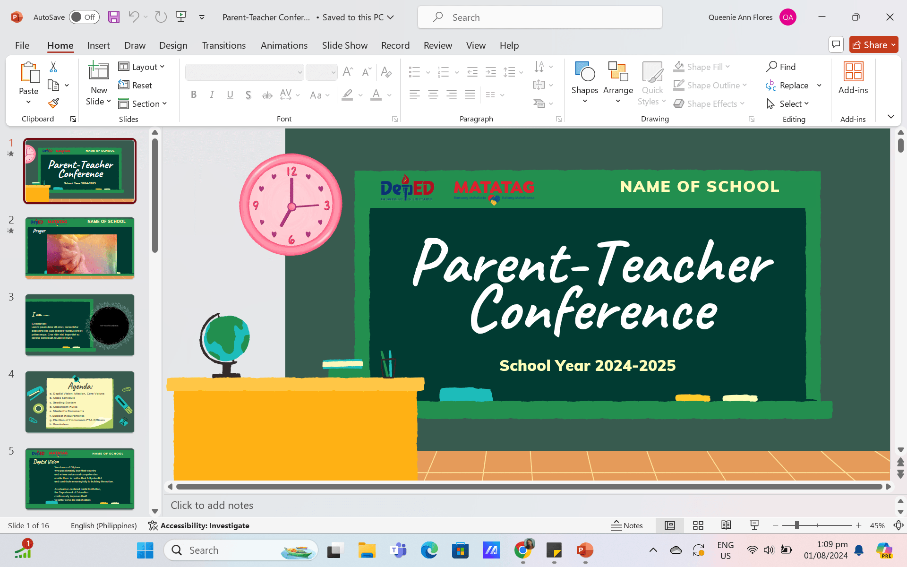
Task: Click the Center alignment icon
Action: point(433,94)
